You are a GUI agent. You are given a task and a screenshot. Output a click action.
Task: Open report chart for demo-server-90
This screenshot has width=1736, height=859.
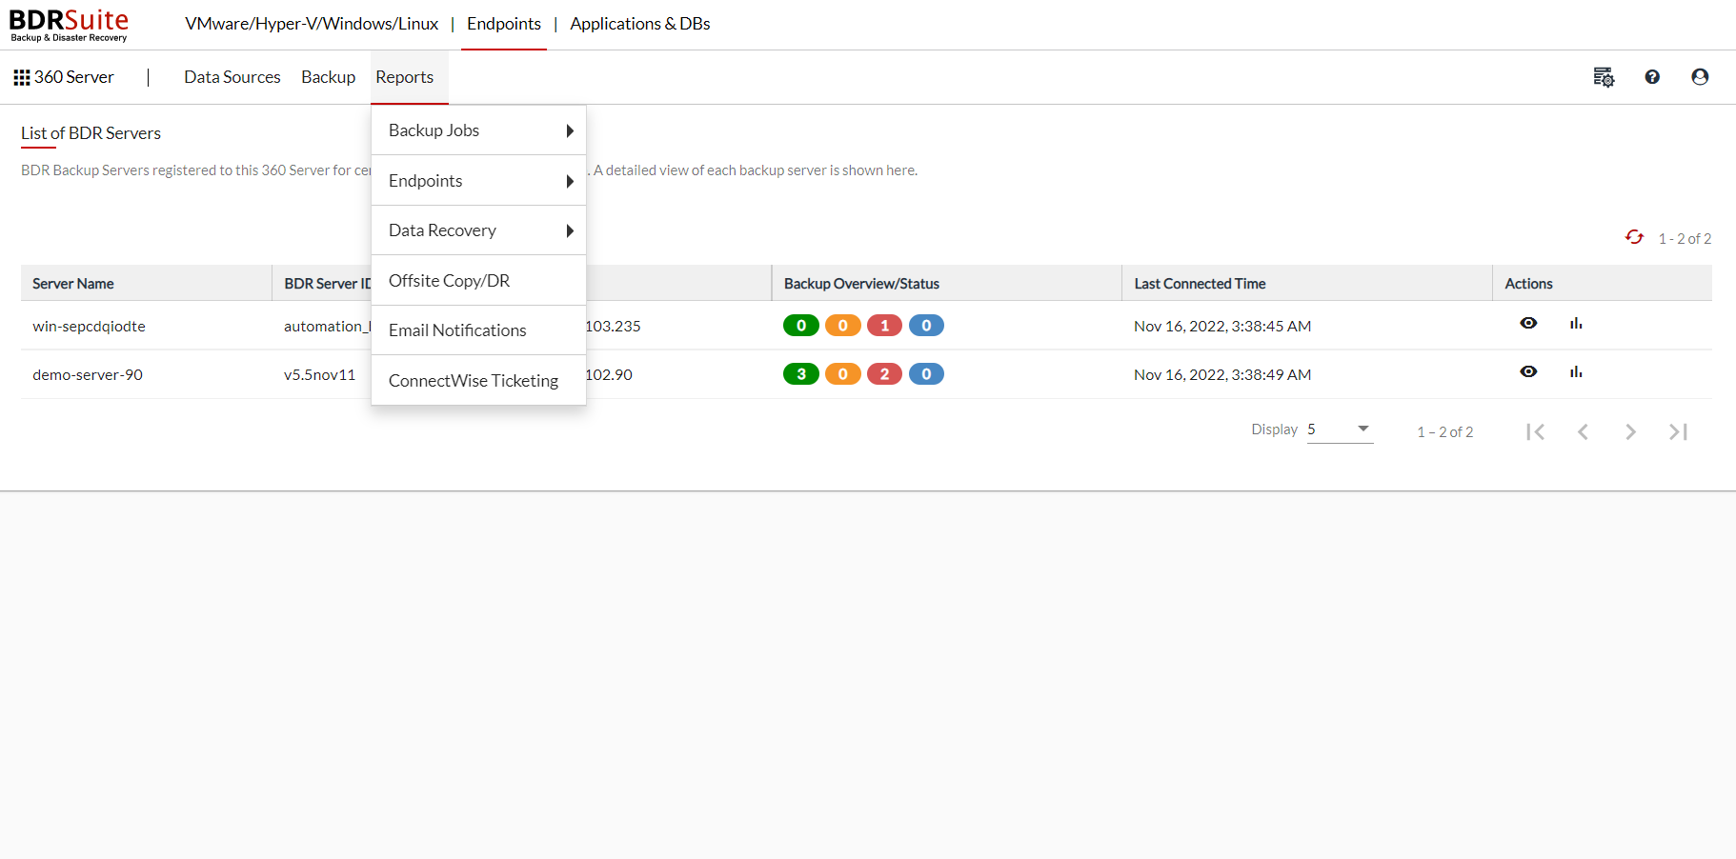click(1576, 372)
